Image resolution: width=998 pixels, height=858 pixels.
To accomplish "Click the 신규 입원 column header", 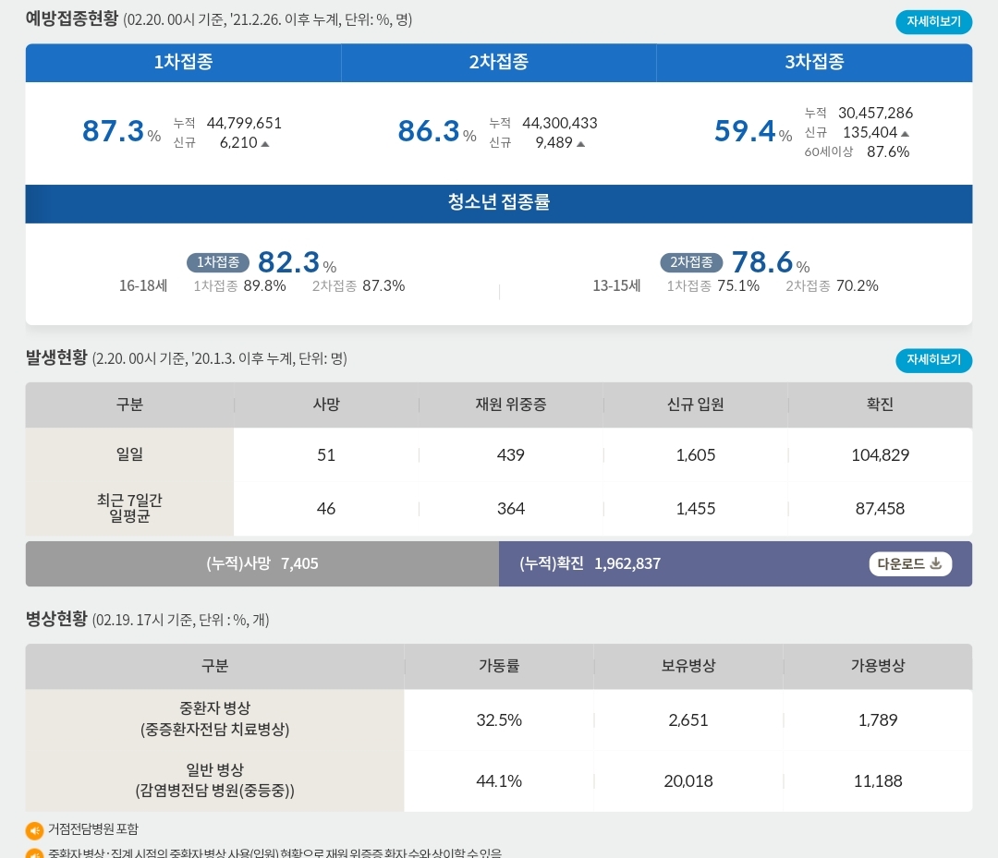I will pos(695,405).
